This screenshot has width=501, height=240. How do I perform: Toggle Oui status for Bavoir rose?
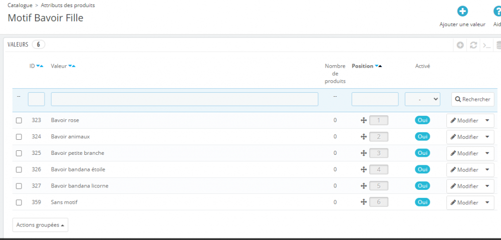click(422, 120)
